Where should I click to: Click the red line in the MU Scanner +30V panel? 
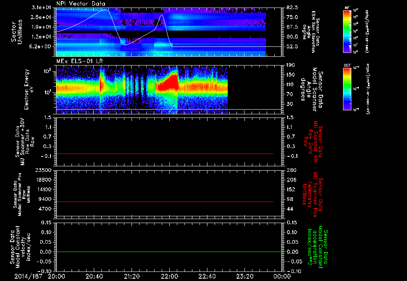pos(165,154)
